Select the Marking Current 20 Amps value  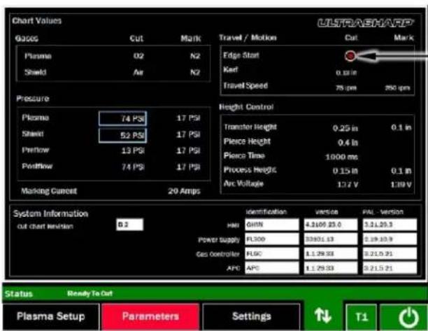[x=184, y=191]
